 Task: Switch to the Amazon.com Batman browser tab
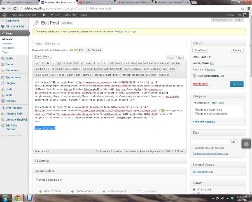click(x=171, y=3)
